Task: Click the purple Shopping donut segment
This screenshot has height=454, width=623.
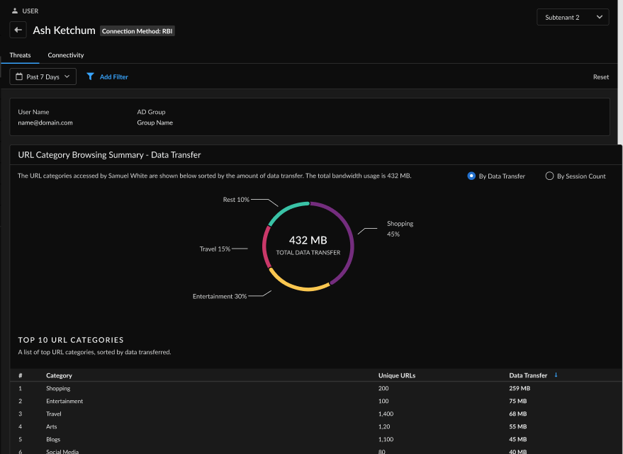Action: [x=349, y=241]
